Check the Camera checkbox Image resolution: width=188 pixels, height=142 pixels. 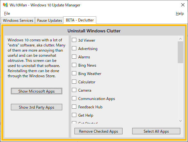click(x=74, y=90)
